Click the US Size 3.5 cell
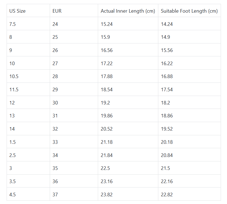The height and width of the screenshot is (204, 227). pyautogui.click(x=13, y=181)
